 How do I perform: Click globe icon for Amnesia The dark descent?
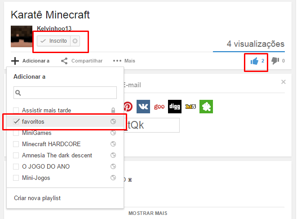113,155
